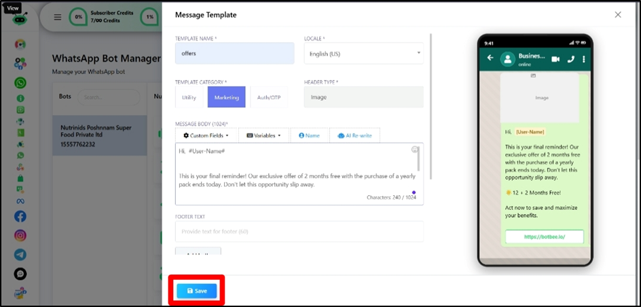This screenshot has width=641, height=307.
Task: Insert the Name variable into message
Action: 309,136
